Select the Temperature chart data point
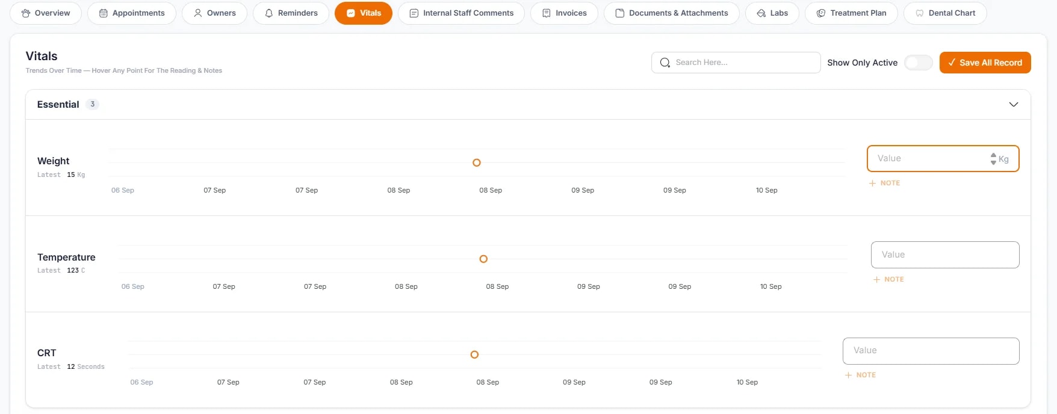This screenshot has width=1057, height=414. pyautogui.click(x=483, y=259)
